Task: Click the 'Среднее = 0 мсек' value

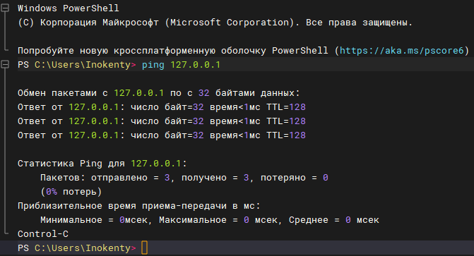Action: pyautogui.click(x=333, y=220)
